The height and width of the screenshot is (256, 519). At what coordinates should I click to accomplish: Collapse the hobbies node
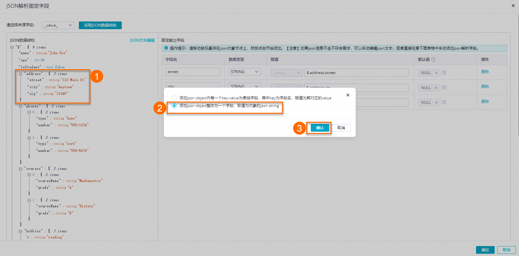coord(21,231)
